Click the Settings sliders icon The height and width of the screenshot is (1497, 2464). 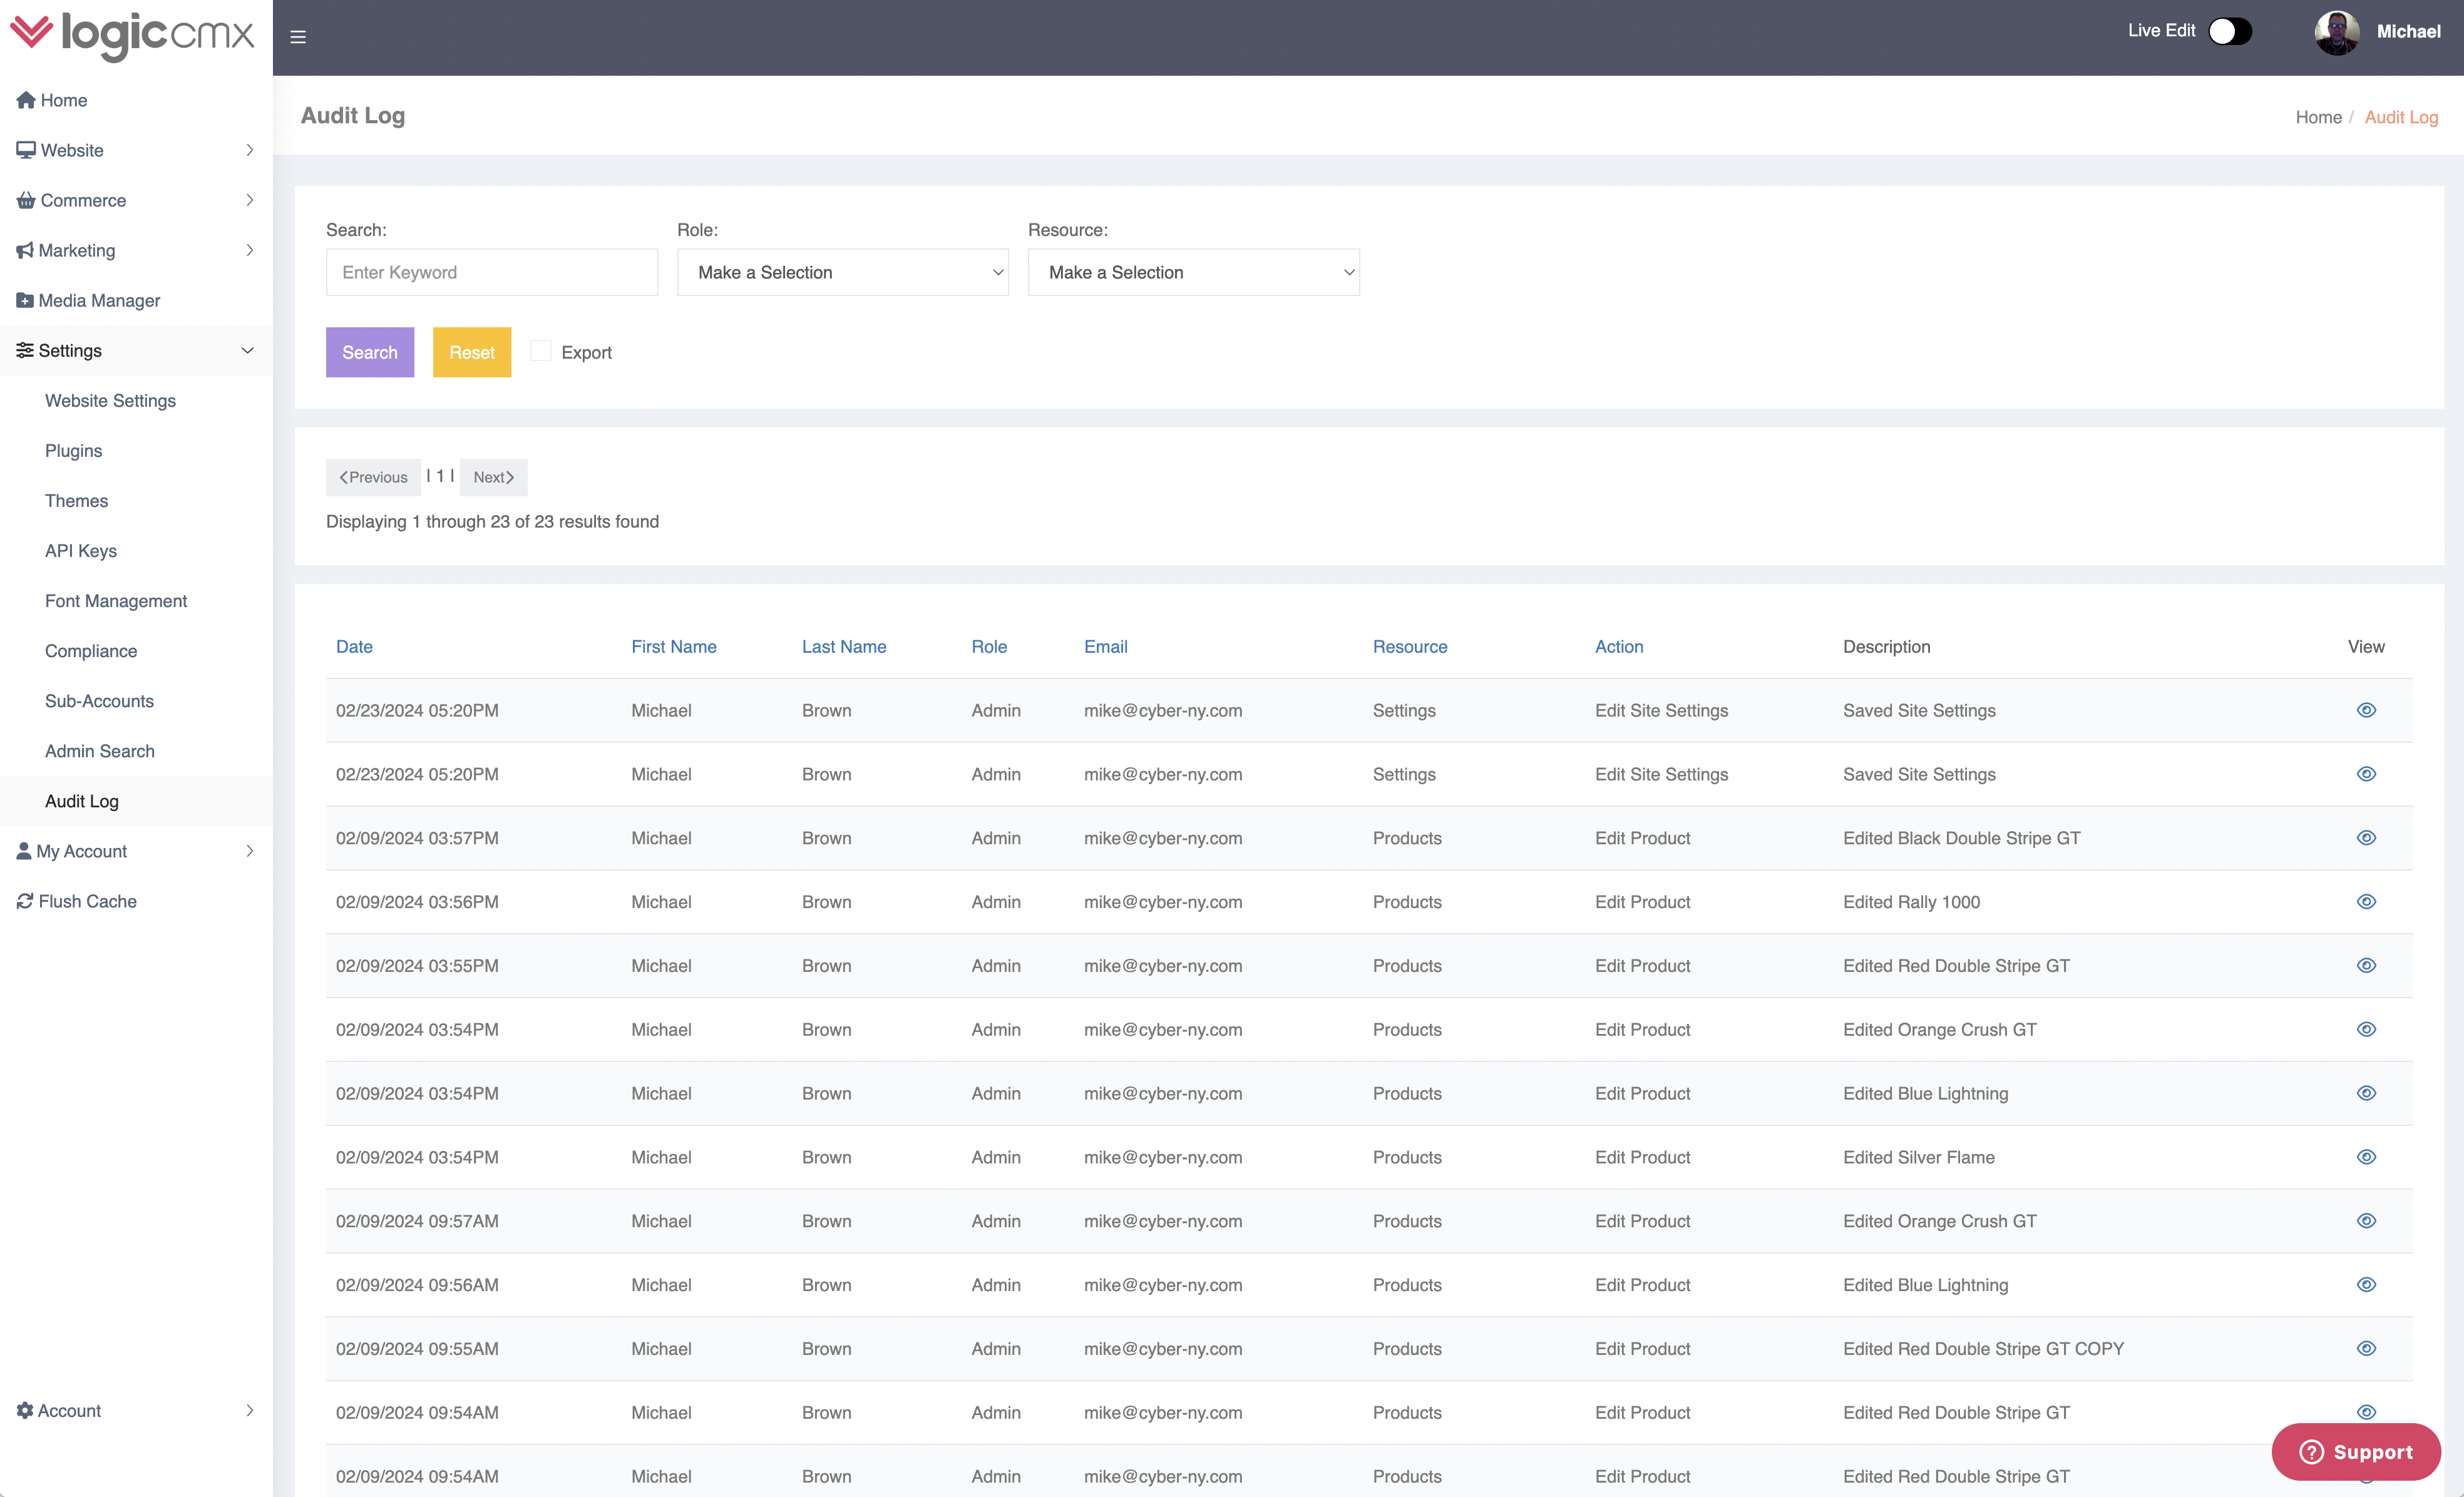coord(25,350)
